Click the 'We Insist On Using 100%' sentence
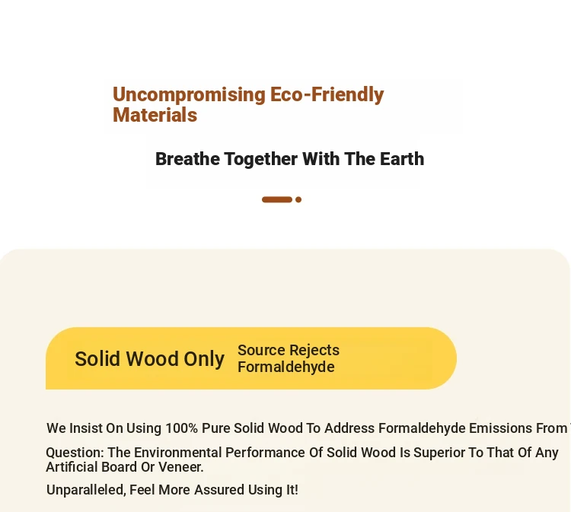 coord(308,428)
